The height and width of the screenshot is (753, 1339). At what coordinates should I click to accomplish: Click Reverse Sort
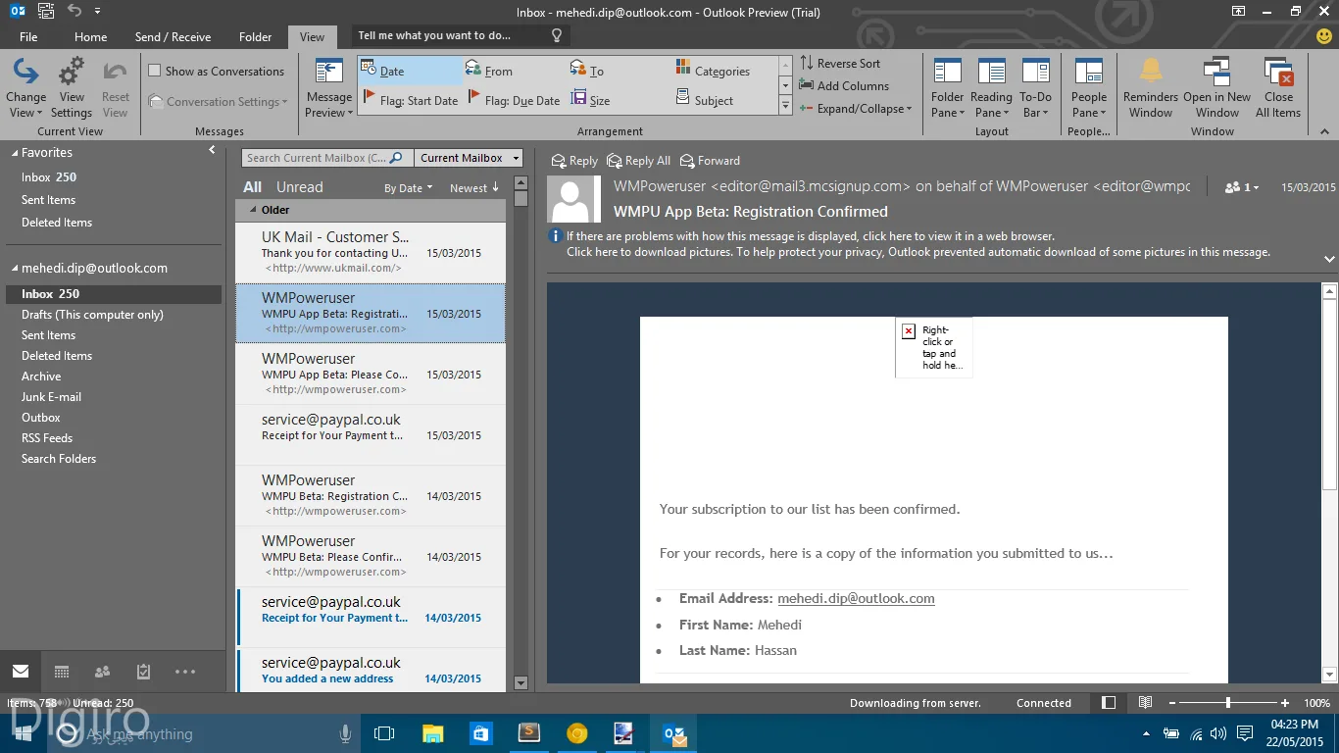840,64
